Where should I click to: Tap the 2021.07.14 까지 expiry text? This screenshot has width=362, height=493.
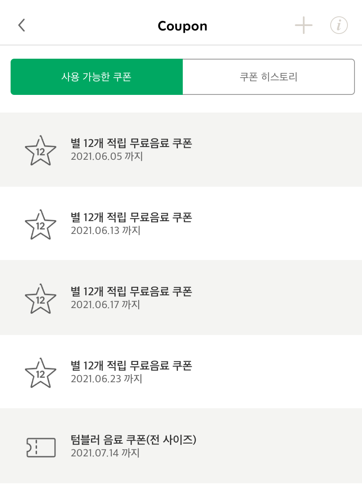tap(105, 453)
